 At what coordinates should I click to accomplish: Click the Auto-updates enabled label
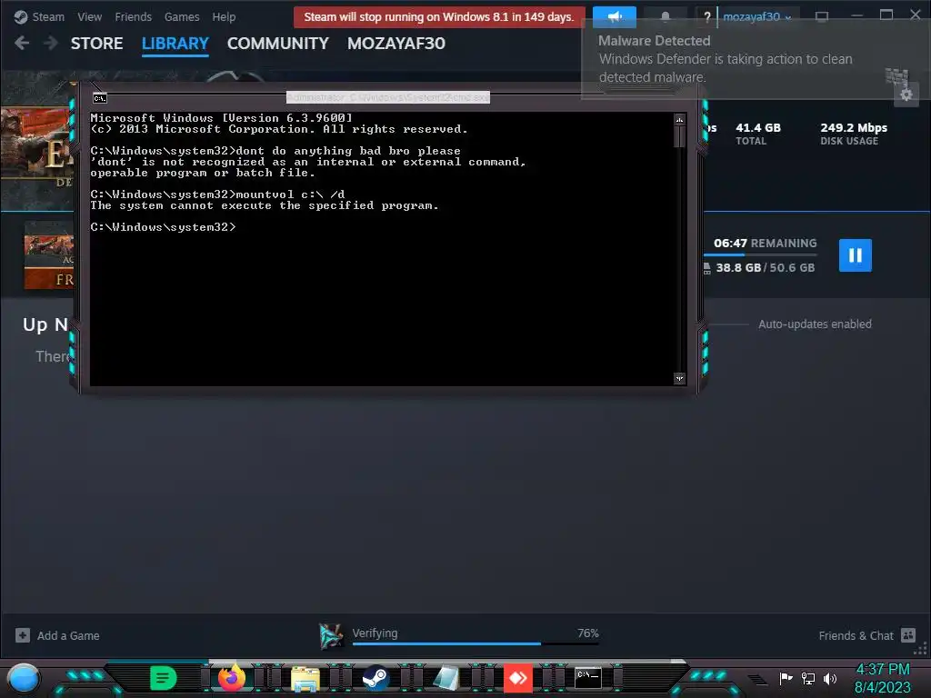(x=815, y=324)
